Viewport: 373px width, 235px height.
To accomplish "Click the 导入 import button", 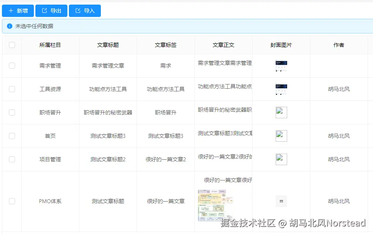I will click(85, 11).
